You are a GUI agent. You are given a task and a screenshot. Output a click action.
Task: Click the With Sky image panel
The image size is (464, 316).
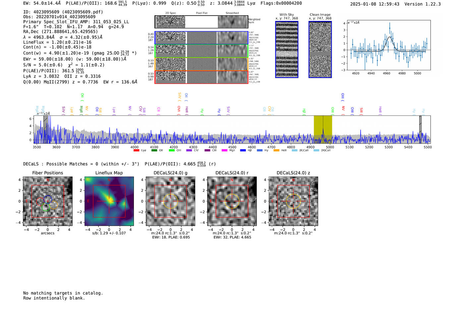(x=287, y=49)
